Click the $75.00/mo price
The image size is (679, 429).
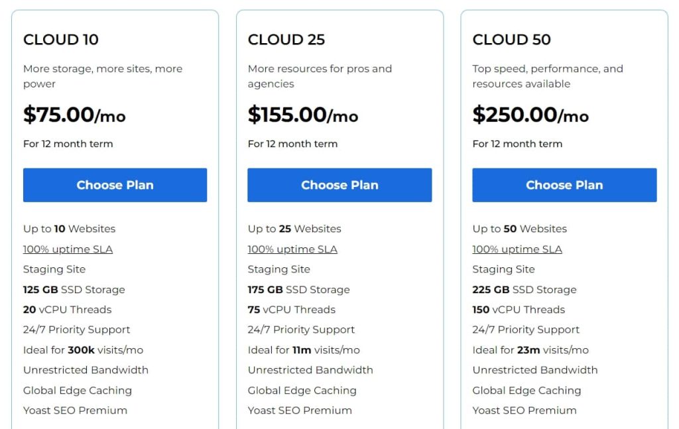[74, 115]
